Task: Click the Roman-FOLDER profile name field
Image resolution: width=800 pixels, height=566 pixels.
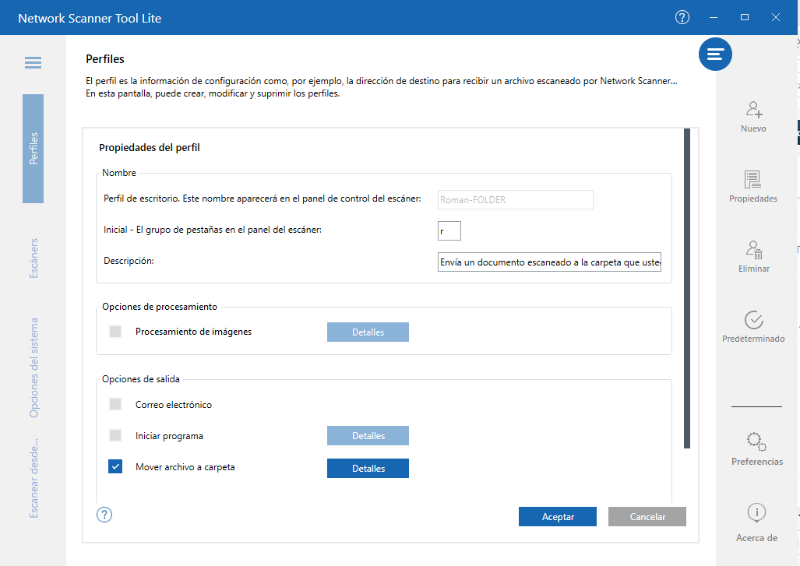Action: pyautogui.click(x=516, y=200)
